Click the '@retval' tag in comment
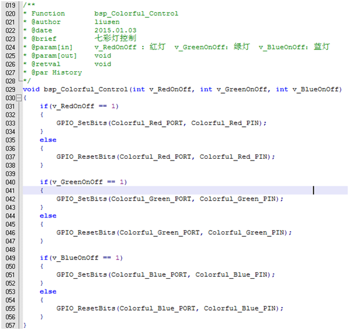The image size is (349, 330). click(46, 64)
